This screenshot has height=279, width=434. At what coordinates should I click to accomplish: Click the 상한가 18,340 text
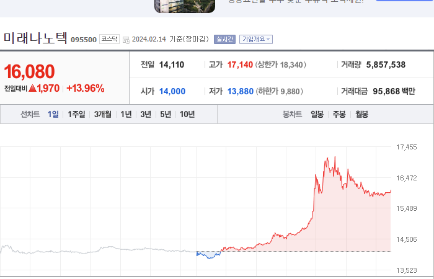281,64
